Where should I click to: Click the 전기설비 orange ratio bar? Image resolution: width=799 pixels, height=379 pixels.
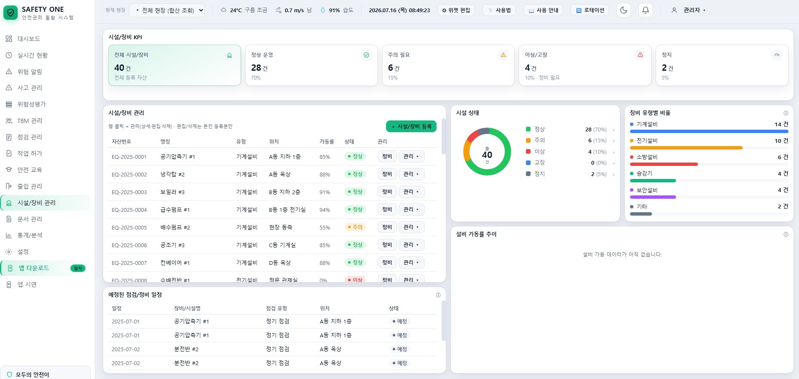(686, 148)
